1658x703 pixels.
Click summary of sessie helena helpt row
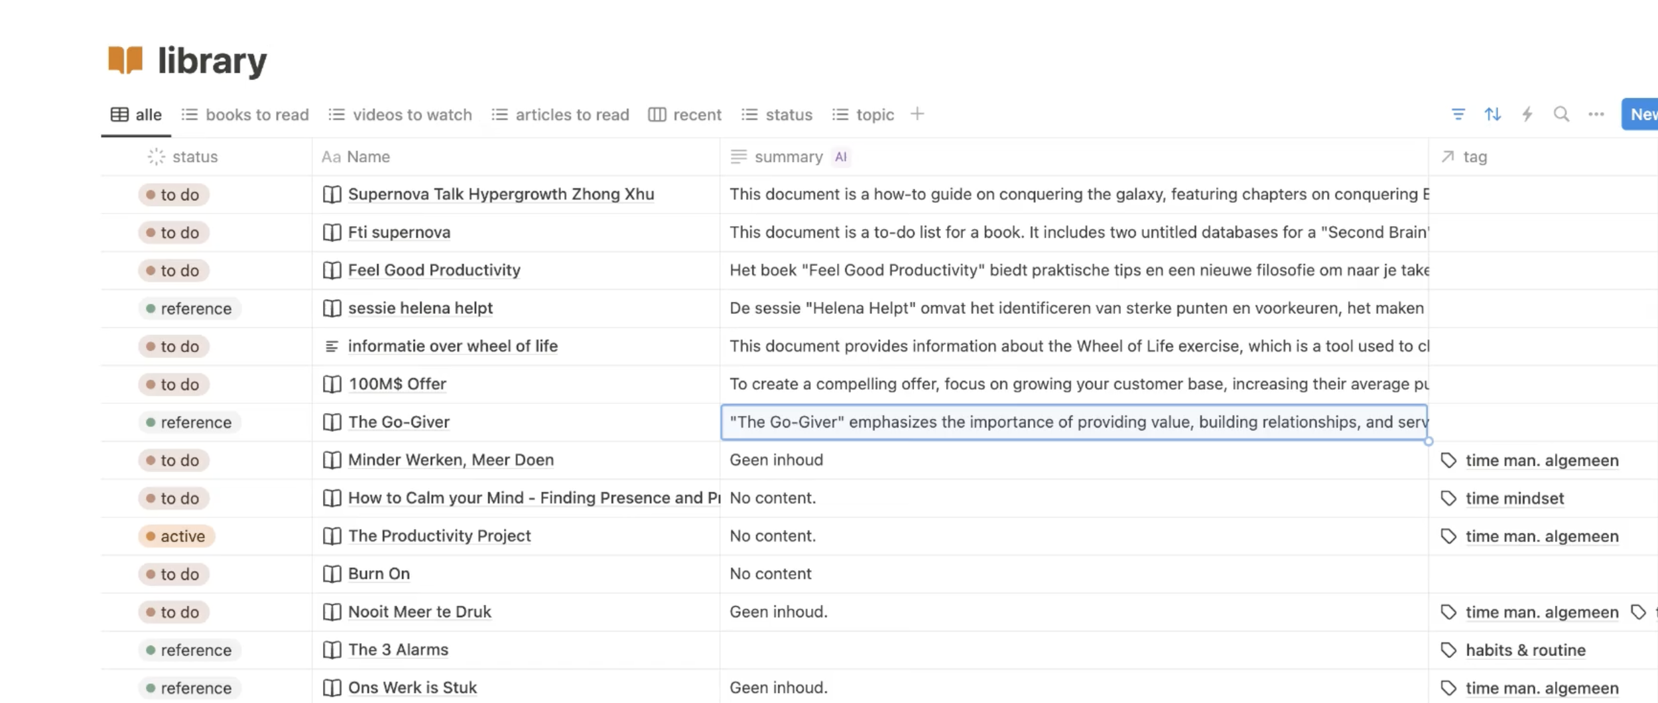tap(1074, 308)
